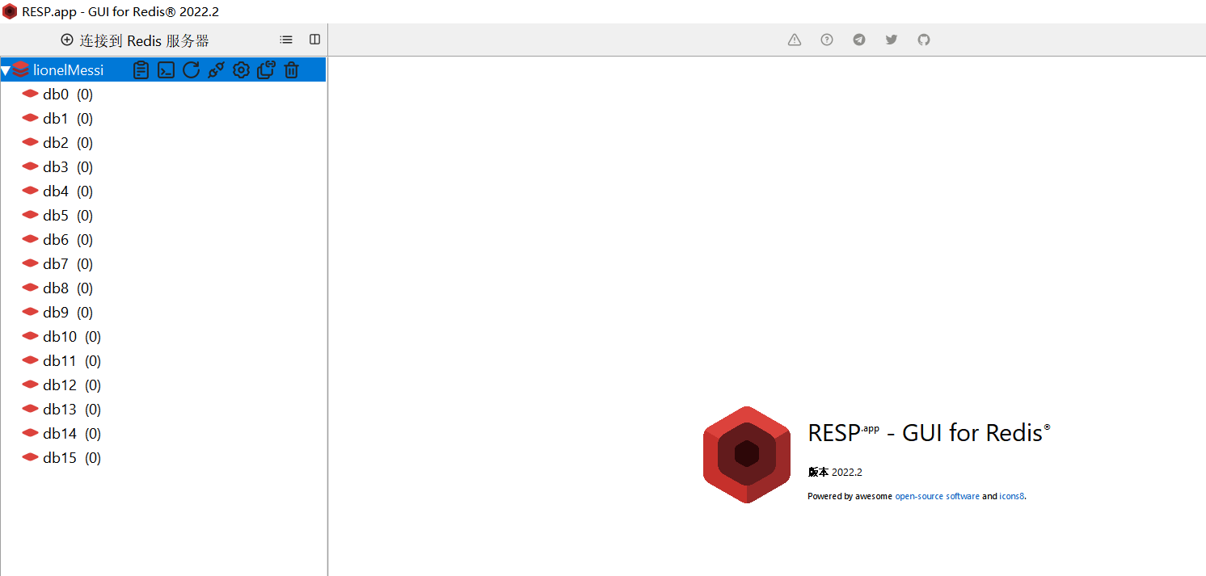Disconnect lionelMessi using the plug icon
1206x576 pixels.
pos(216,70)
